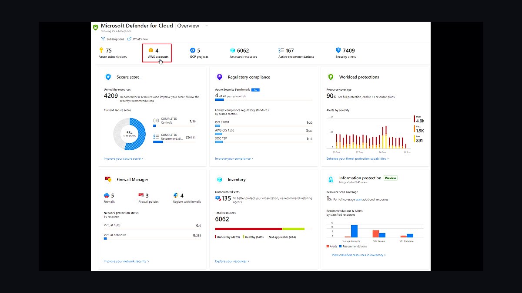
Task: Click the secure score donut chart
Action: 129,134
